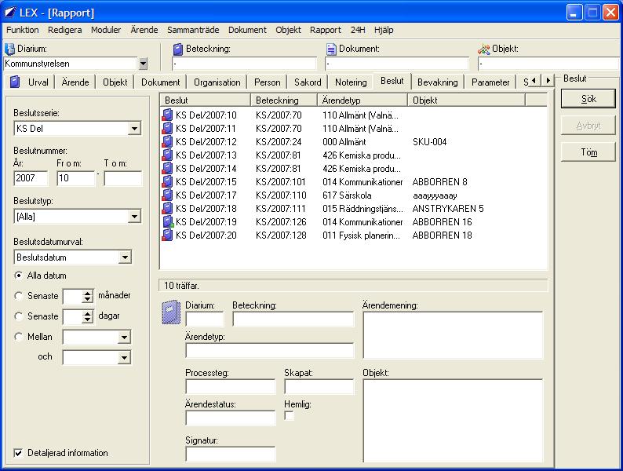This screenshot has height=471, width=623.
Task: Open the Diarium Kommunstyrelsen dropdown
Action: pos(143,64)
